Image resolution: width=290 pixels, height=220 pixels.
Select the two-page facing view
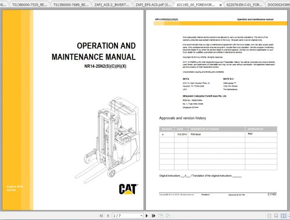(283, 216)
